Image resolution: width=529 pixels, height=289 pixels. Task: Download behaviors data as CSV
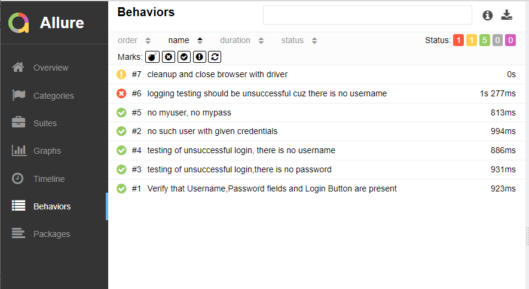click(x=507, y=16)
